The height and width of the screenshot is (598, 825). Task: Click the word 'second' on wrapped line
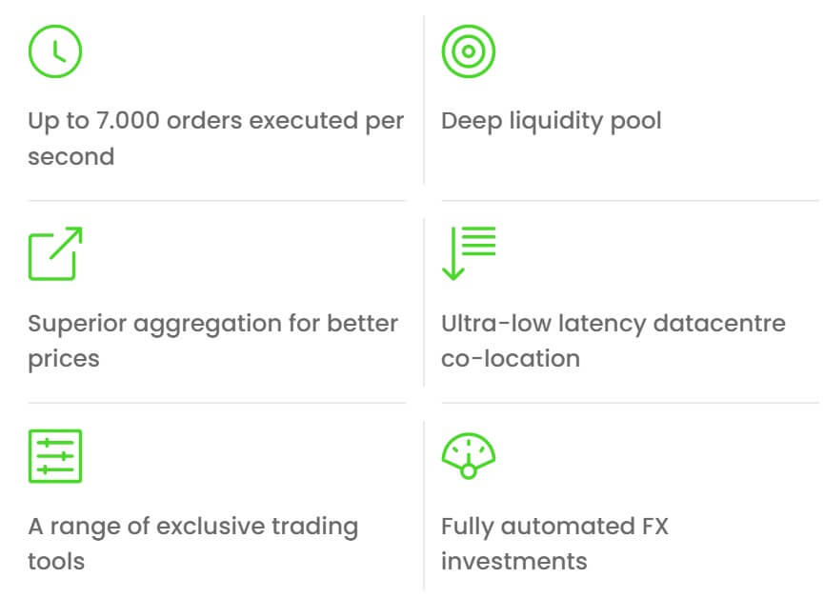71,157
